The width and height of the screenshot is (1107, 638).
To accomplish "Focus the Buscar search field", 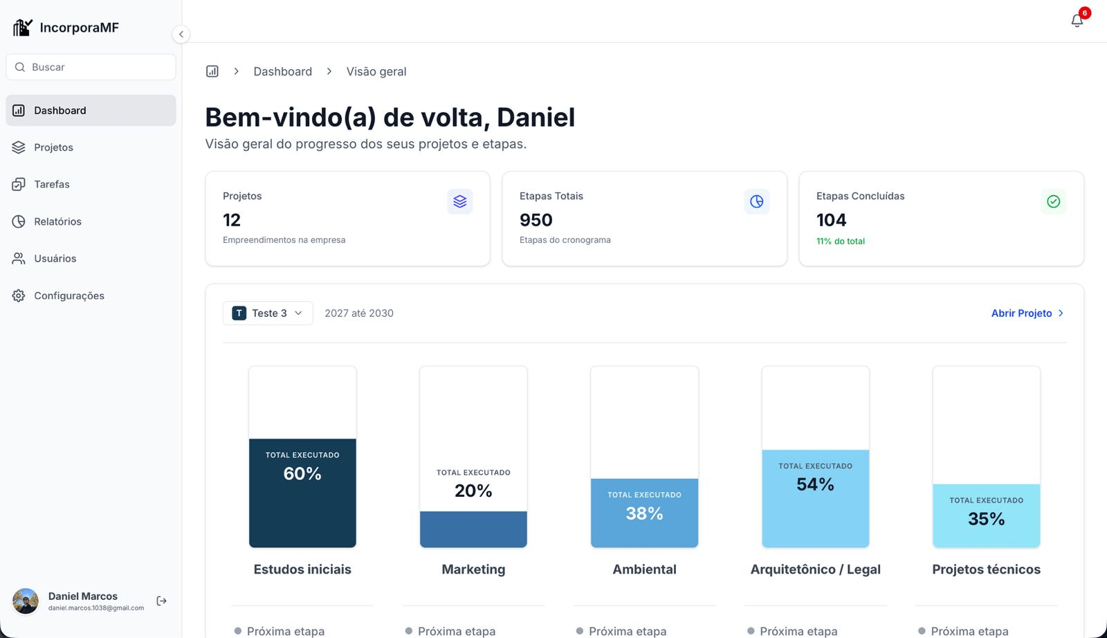I will pos(91,67).
